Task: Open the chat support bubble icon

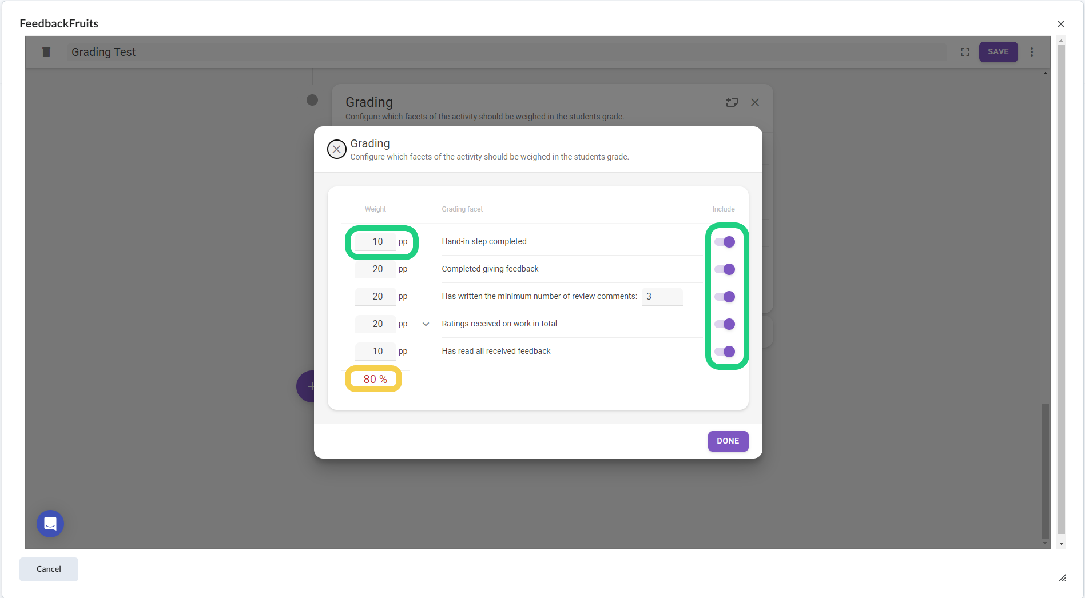Action: [x=50, y=523]
